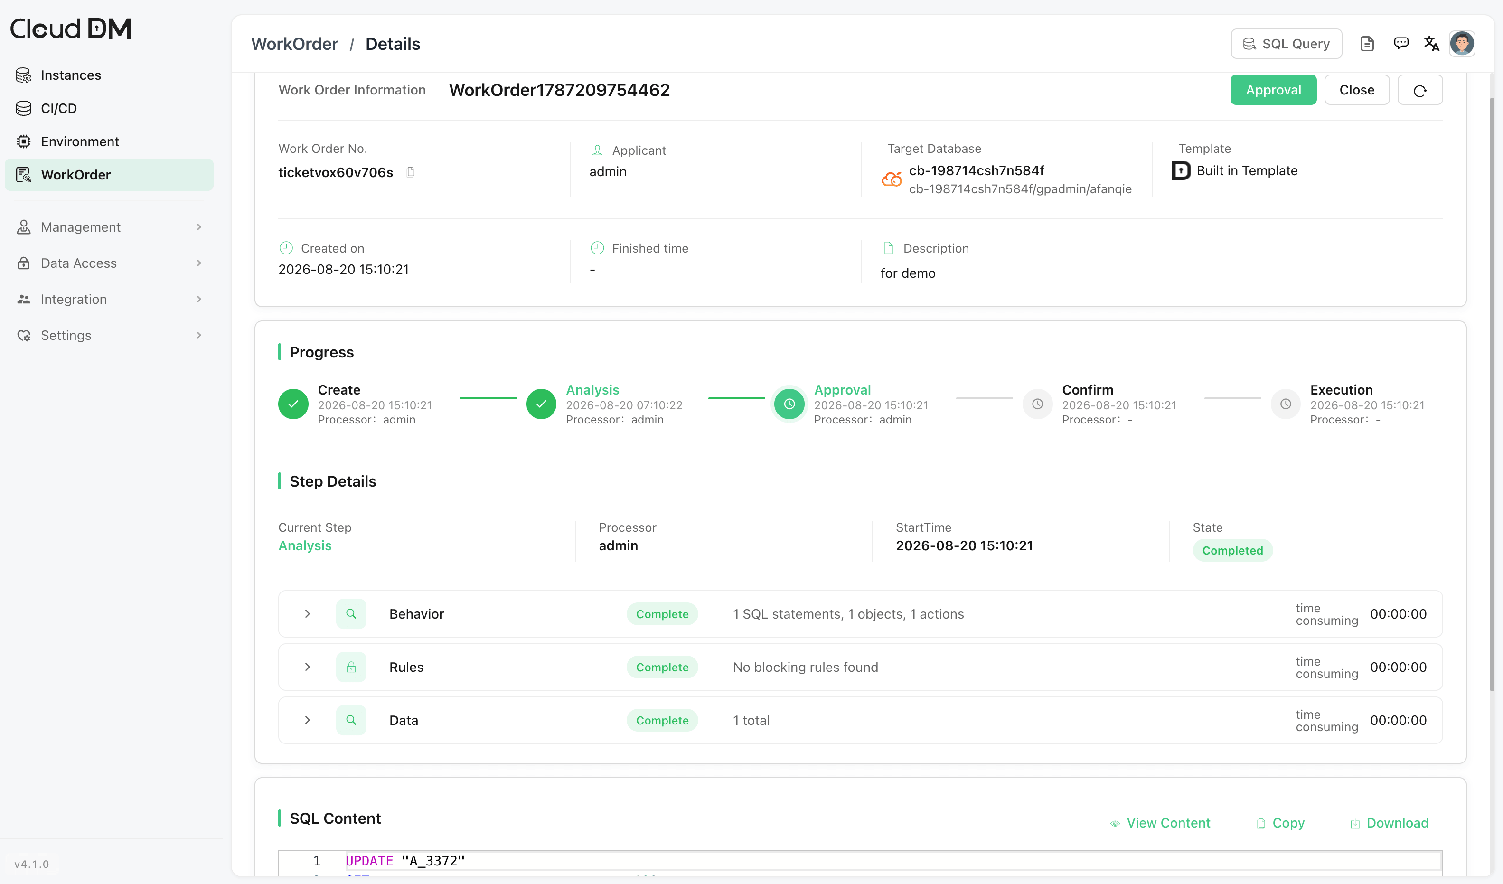Click the WorkOrder sidebar icon

24,175
